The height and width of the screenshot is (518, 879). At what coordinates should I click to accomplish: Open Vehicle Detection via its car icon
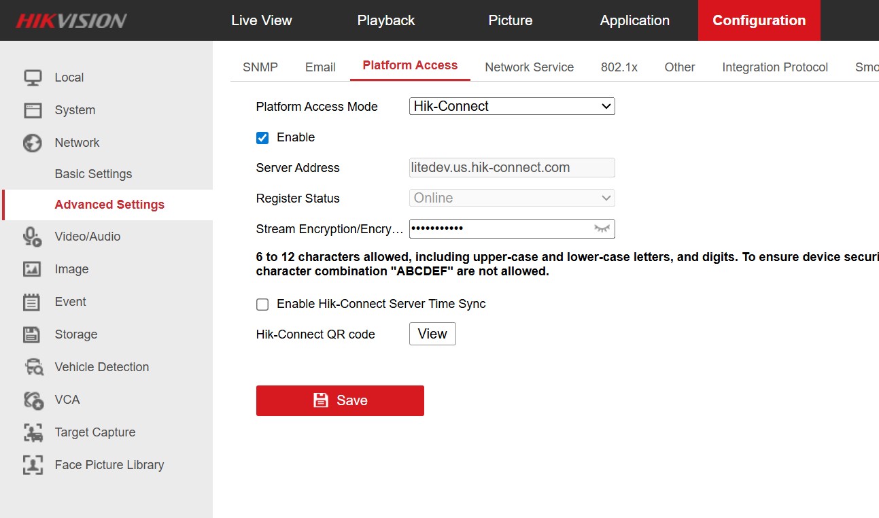point(33,367)
